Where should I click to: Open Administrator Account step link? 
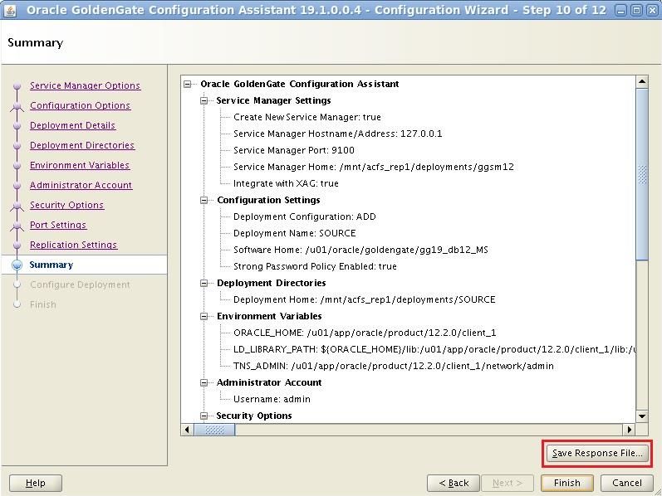81,185
